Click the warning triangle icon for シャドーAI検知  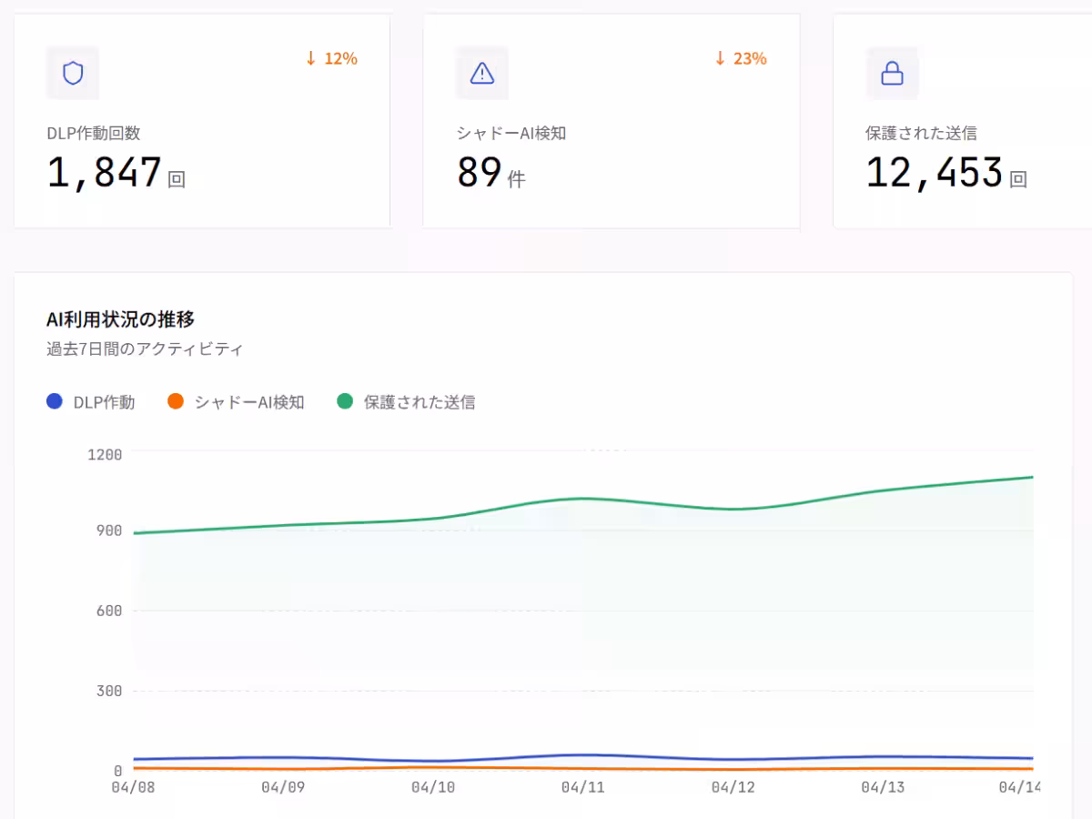[482, 74]
